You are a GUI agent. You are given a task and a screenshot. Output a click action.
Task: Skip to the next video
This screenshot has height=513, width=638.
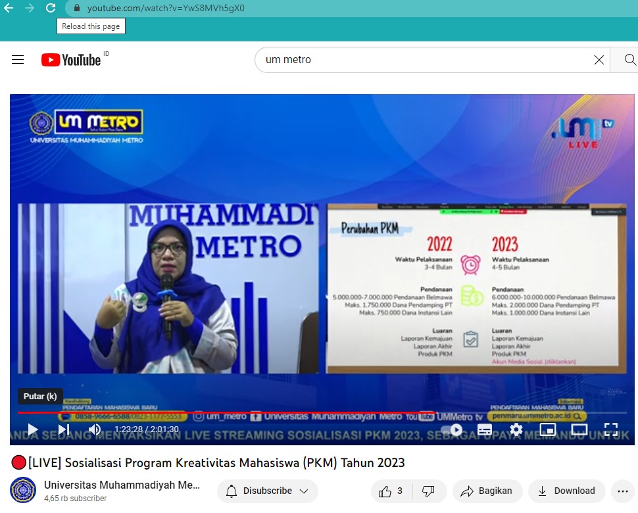coord(64,429)
